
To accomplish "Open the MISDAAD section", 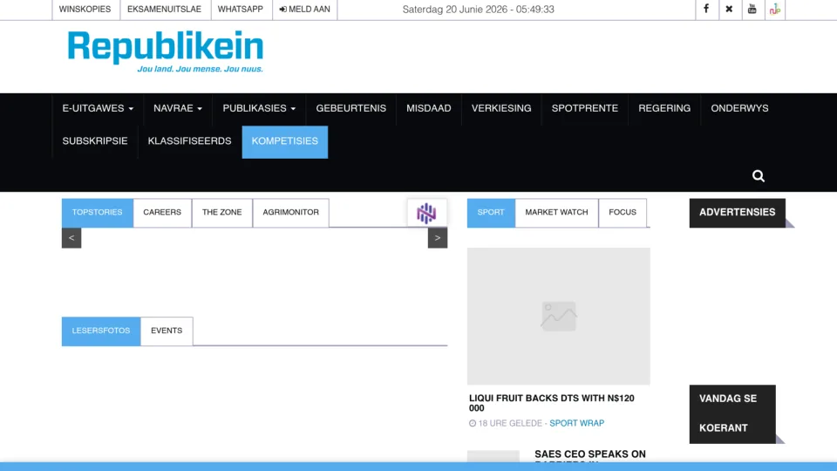I will (x=429, y=108).
